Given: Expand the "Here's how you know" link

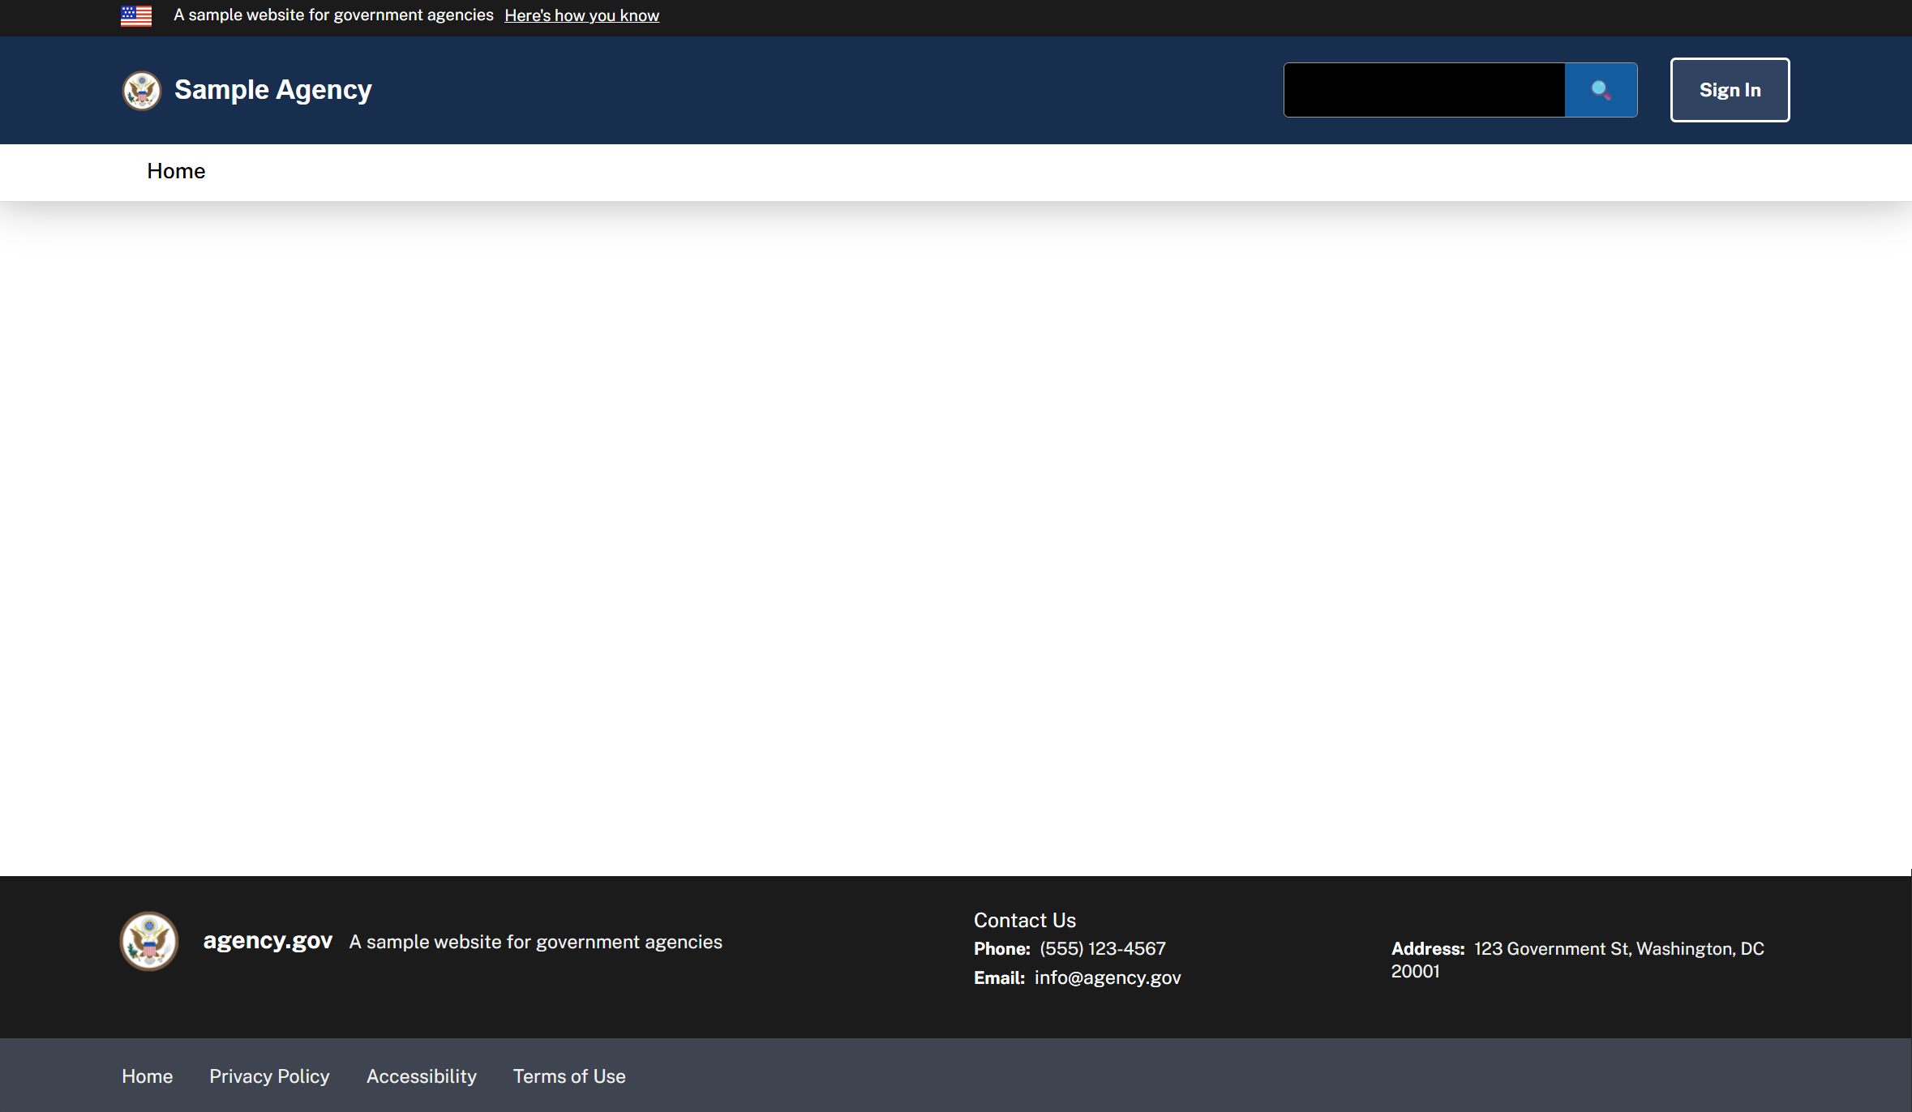Looking at the screenshot, I should point(581,16).
